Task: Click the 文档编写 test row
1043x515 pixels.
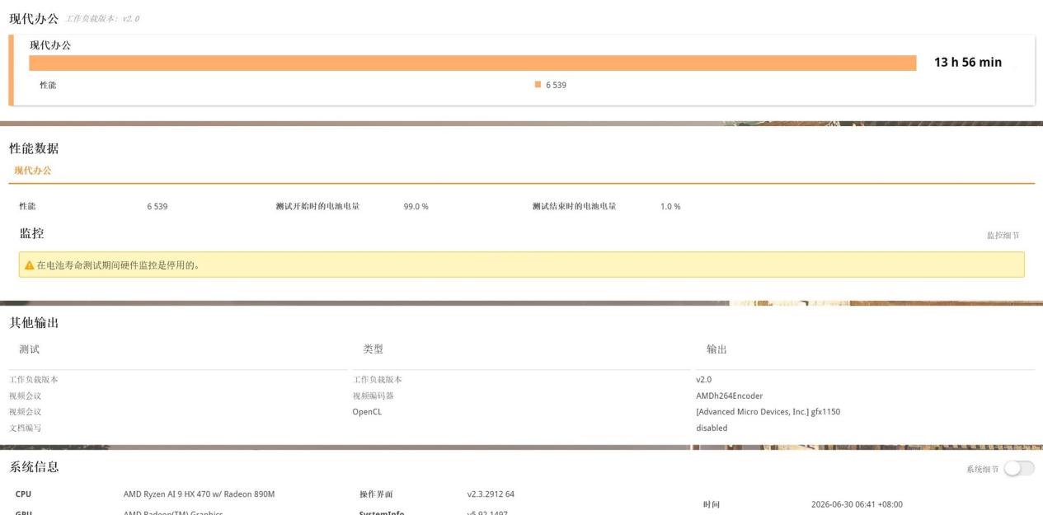Action: [x=25, y=428]
